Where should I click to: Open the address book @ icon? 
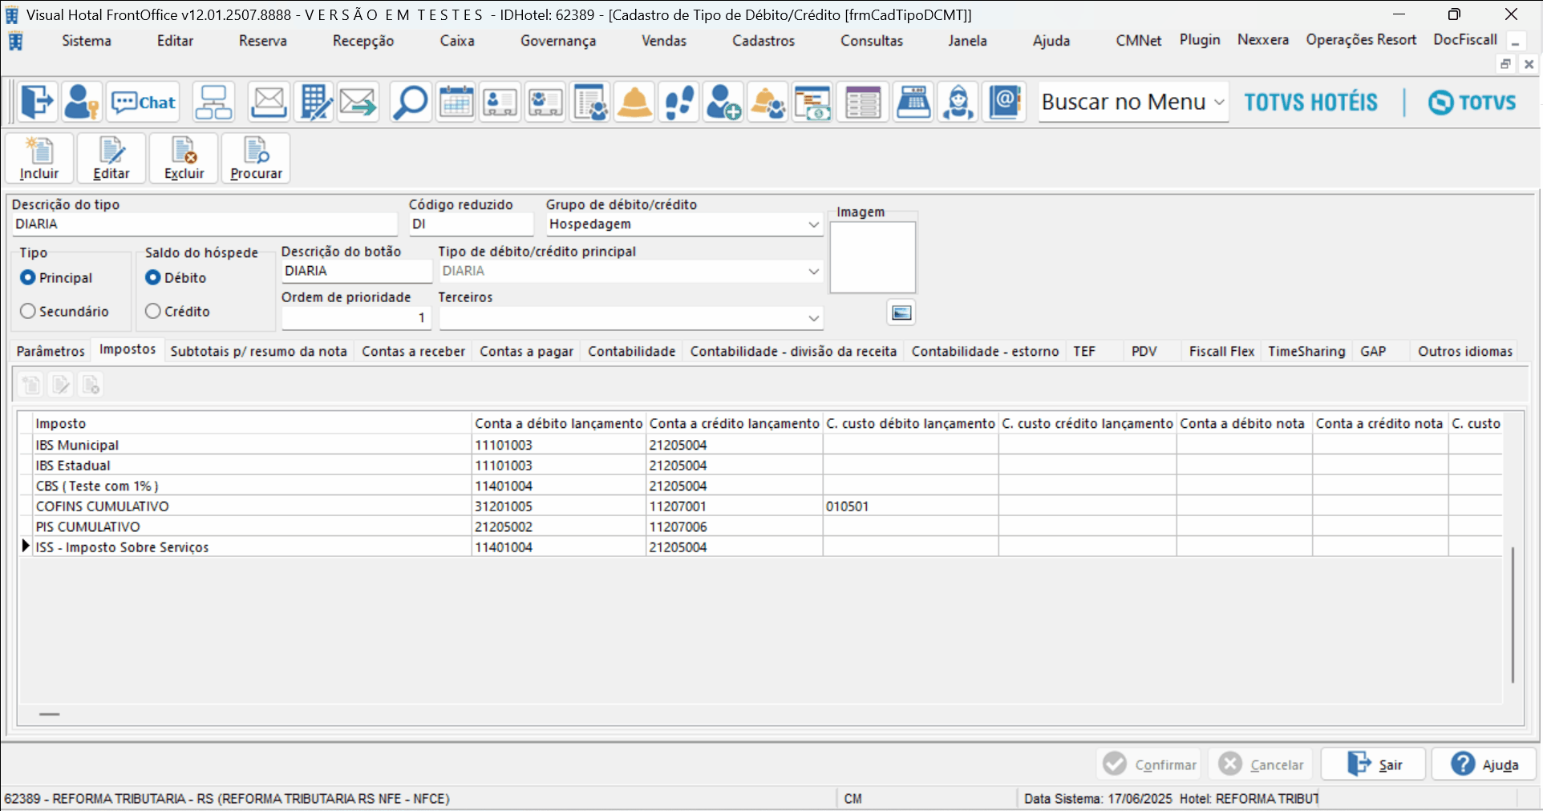pyautogui.click(x=1004, y=103)
